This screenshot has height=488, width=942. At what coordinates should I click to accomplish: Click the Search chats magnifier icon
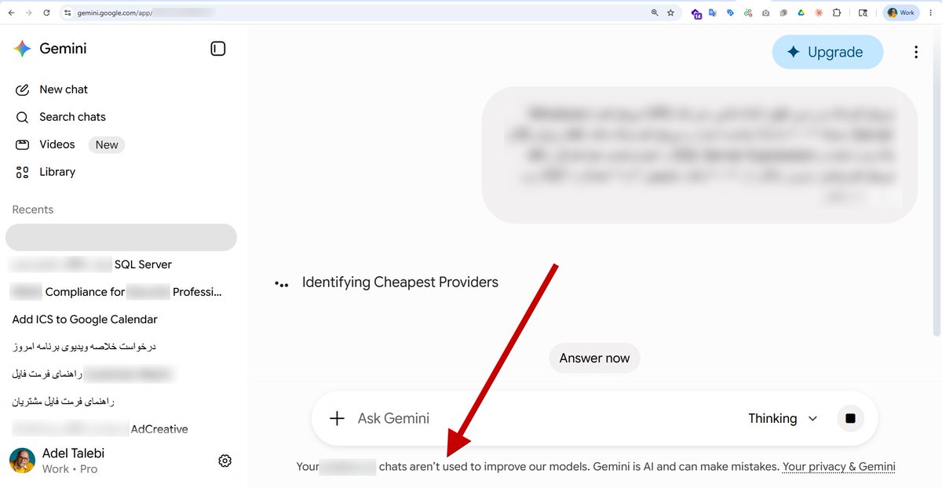click(23, 117)
